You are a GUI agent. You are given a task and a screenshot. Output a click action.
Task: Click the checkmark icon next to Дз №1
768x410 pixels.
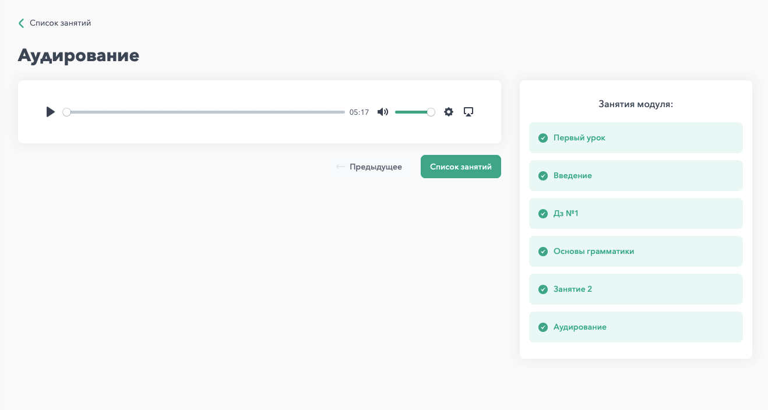(543, 214)
